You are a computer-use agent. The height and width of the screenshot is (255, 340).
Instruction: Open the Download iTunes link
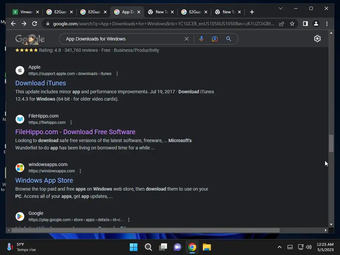click(x=41, y=83)
